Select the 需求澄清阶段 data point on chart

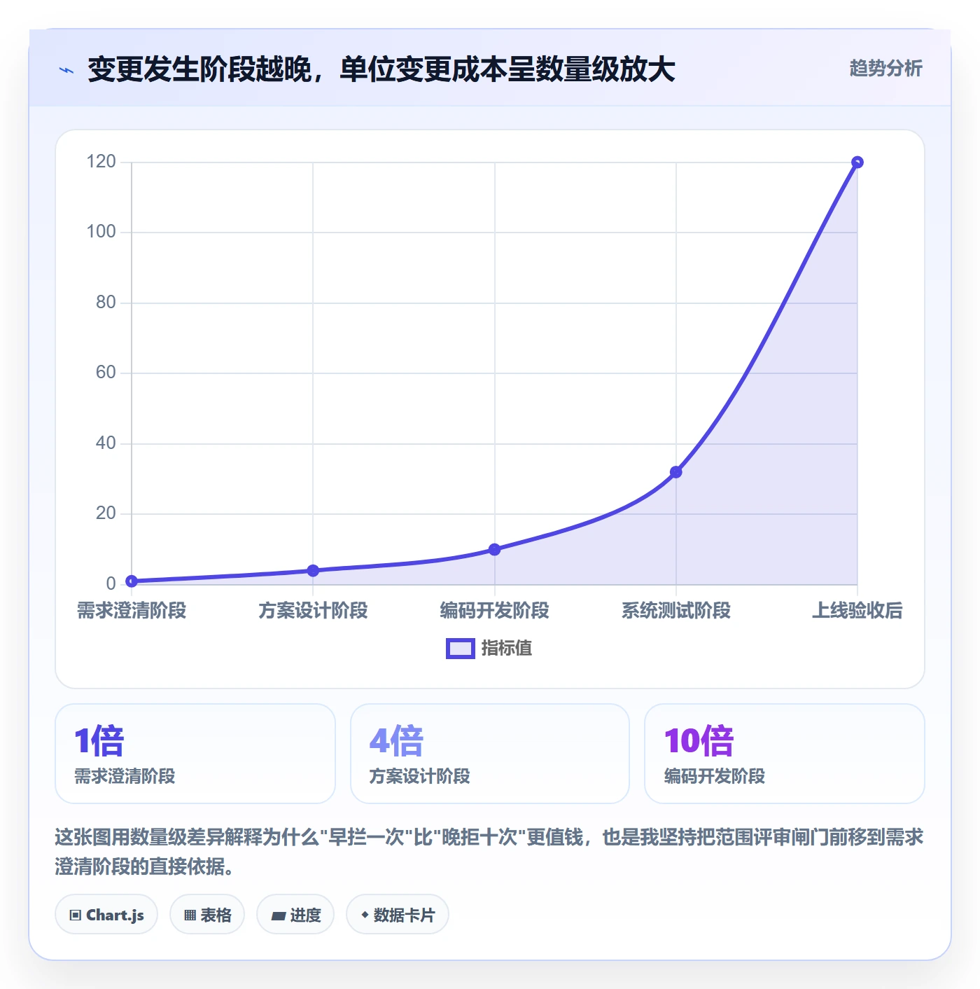[x=132, y=581]
